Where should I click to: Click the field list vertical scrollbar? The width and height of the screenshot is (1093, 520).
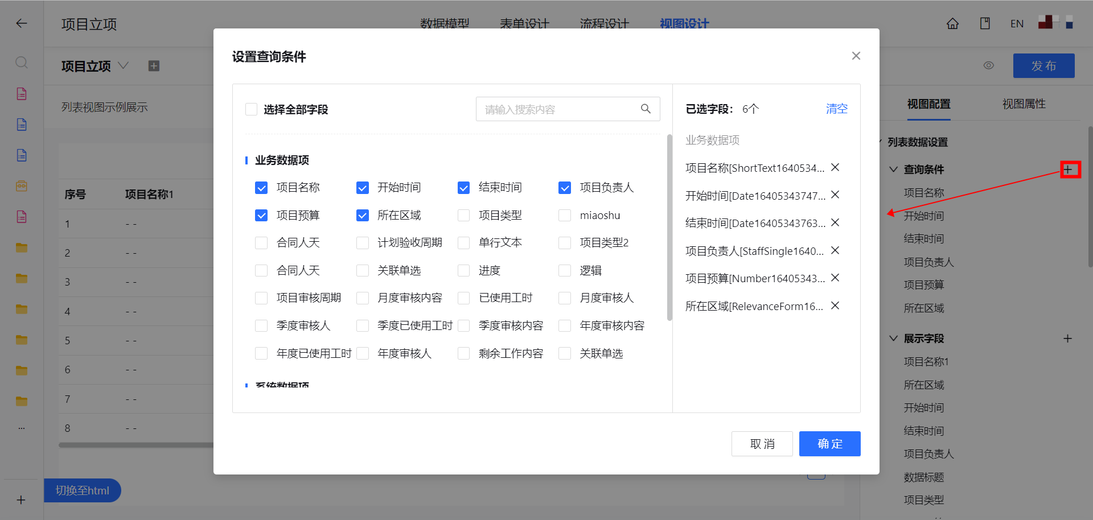coord(669,228)
